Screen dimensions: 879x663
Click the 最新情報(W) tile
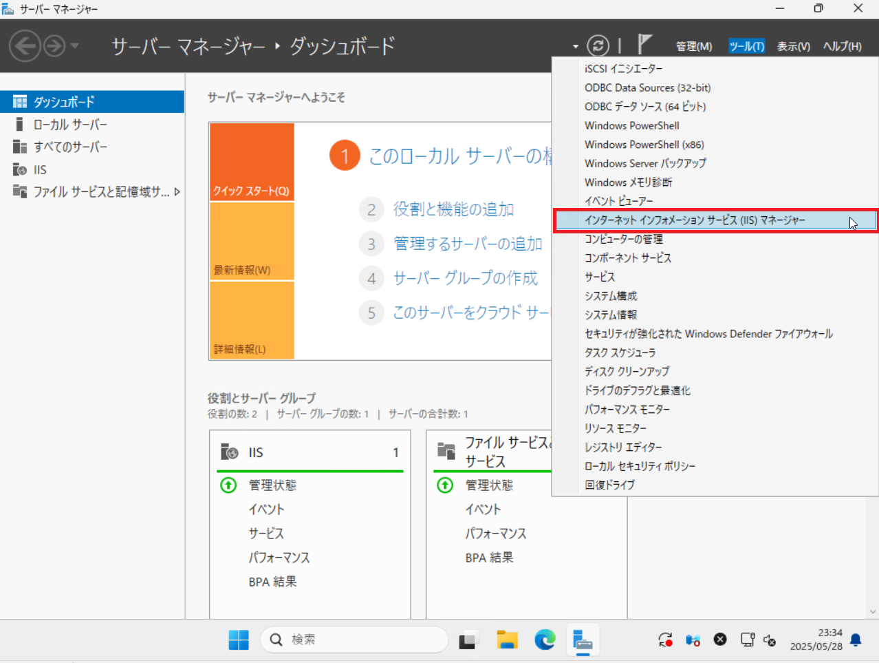tap(252, 241)
